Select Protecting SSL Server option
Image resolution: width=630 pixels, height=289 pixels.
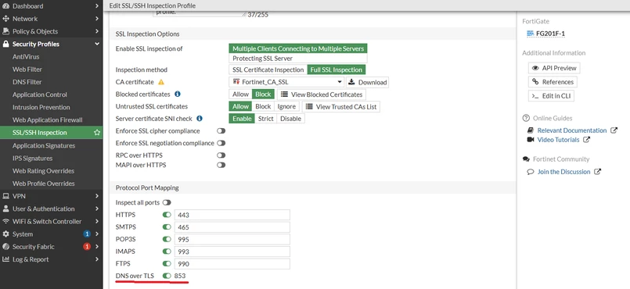coord(298,59)
